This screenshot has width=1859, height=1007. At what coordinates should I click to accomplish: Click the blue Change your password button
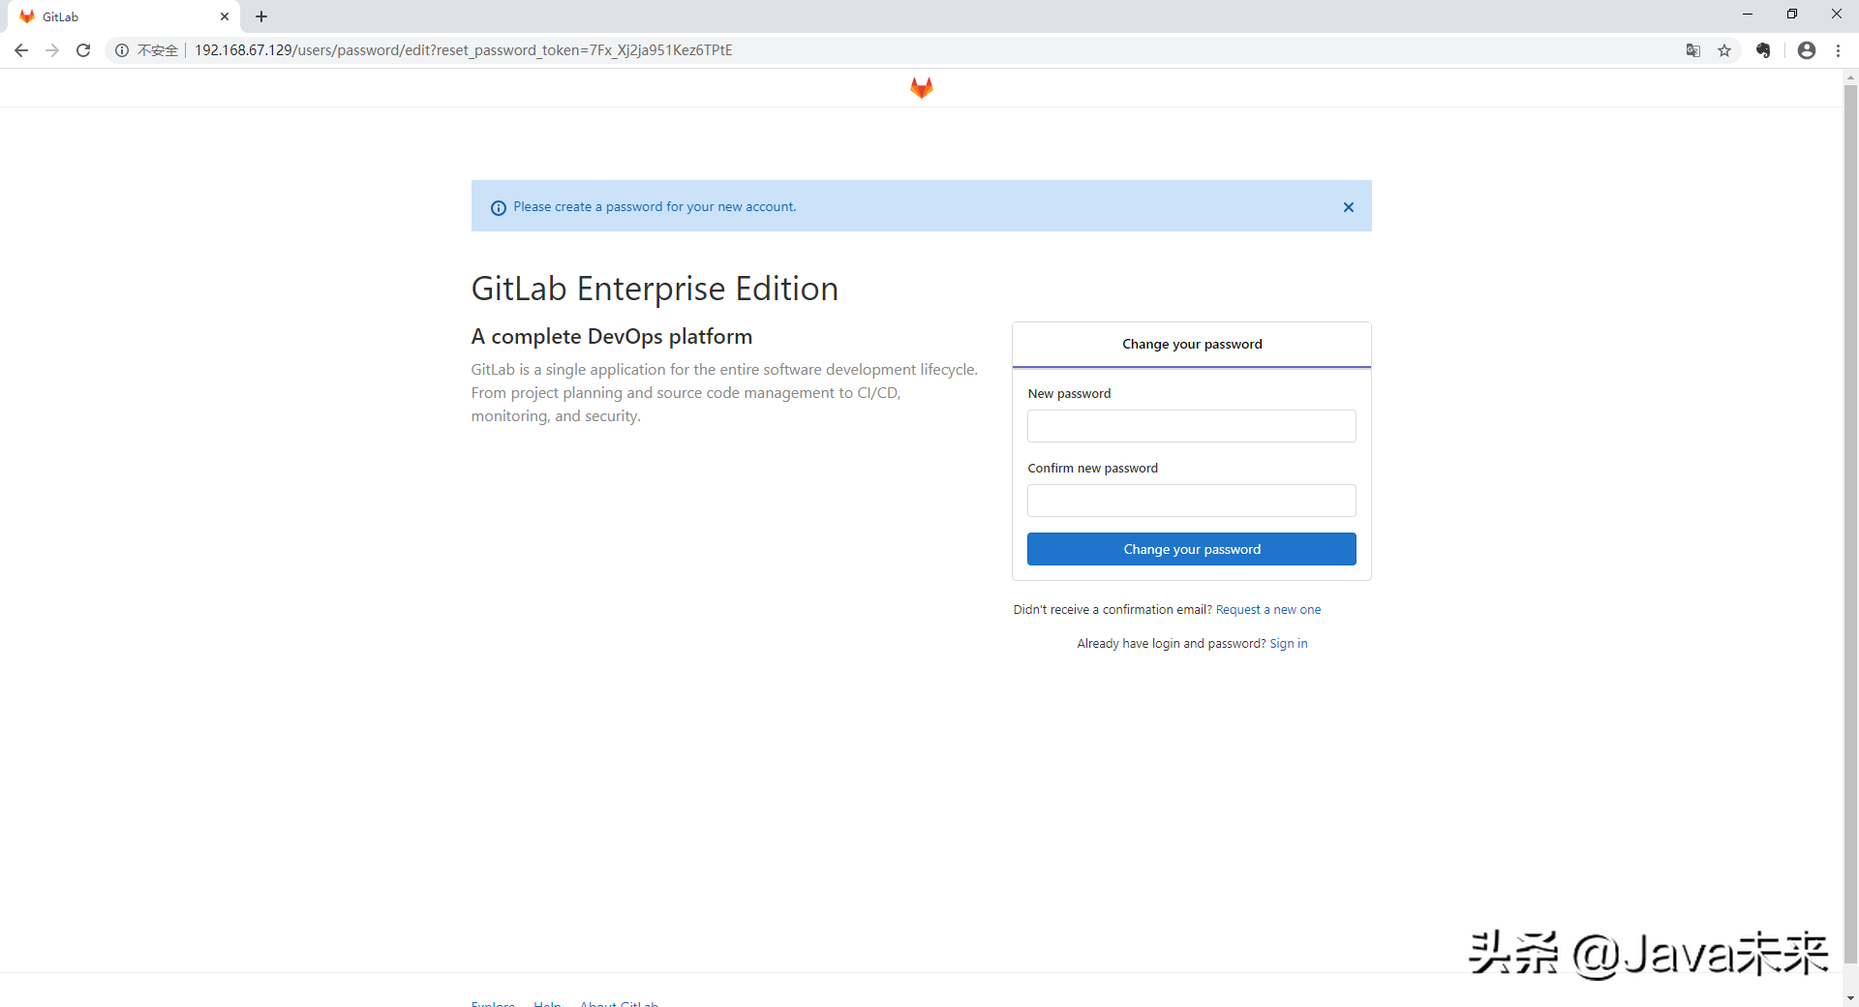pos(1191,549)
